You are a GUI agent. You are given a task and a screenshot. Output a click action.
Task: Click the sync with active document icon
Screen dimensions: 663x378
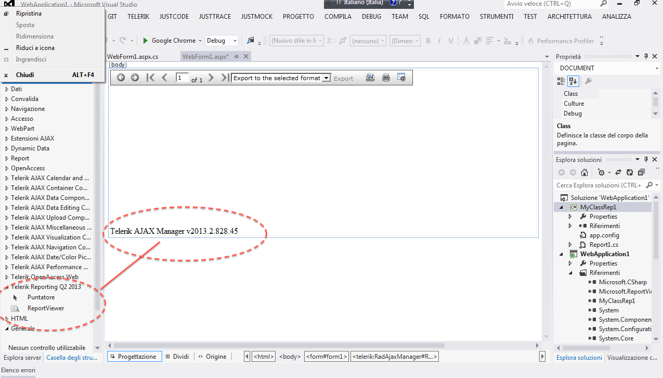(618, 172)
